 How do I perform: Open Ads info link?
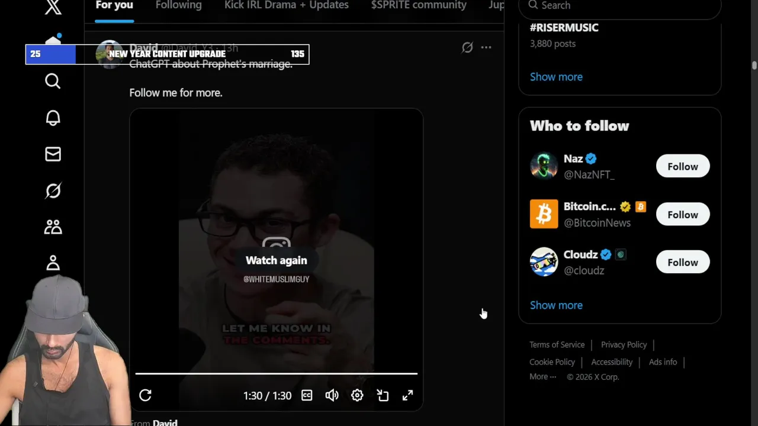point(663,362)
